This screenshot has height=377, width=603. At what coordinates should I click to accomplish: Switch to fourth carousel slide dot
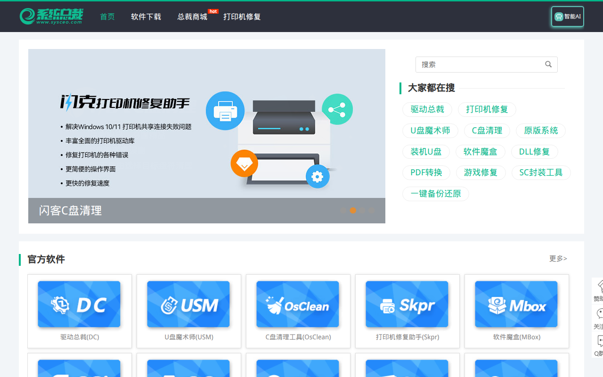point(372,211)
